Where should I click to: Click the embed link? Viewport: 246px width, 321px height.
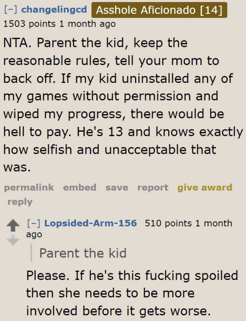79,188
